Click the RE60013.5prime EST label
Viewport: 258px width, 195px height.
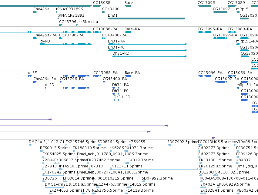click(x=55, y=148)
